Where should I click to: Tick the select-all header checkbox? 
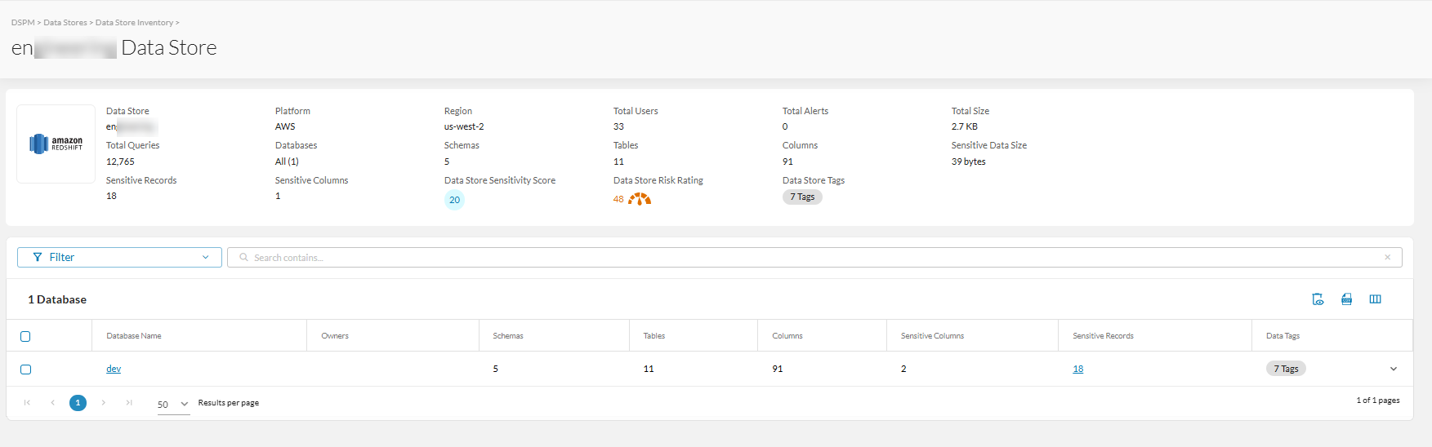[25, 336]
